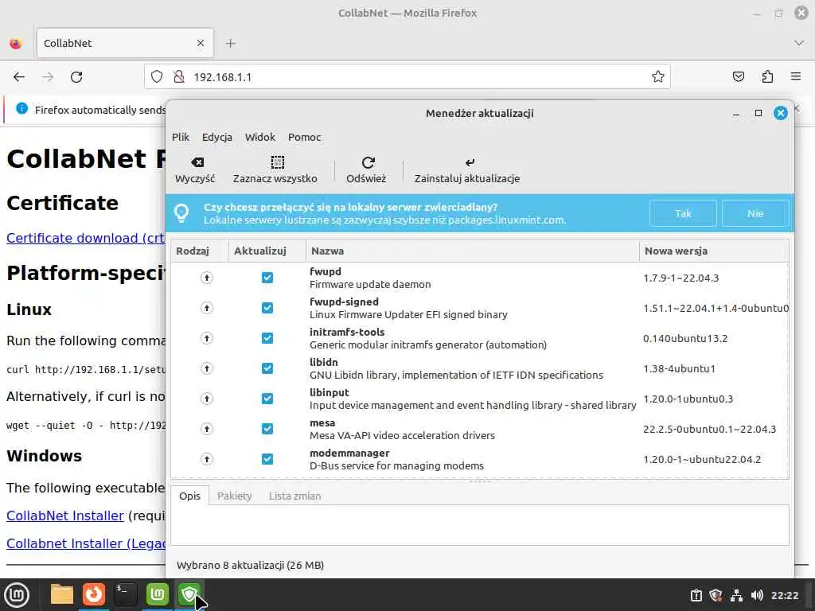Image resolution: width=815 pixels, height=611 pixels.
Task: Open Linux Mint start menu
Action: pos(16,595)
